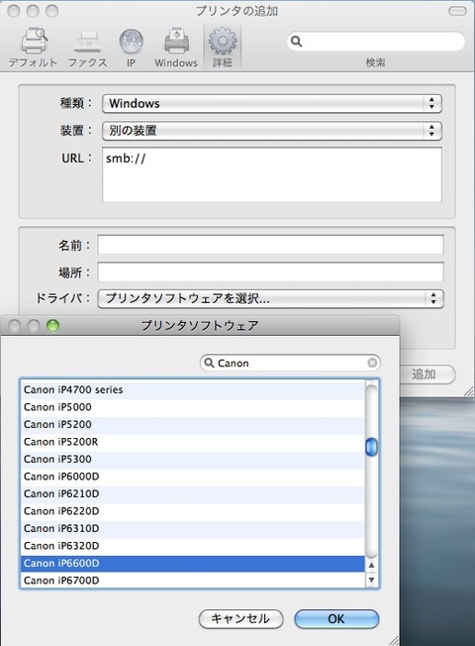
Task: Select Canon iP6320D driver
Action: [193, 546]
